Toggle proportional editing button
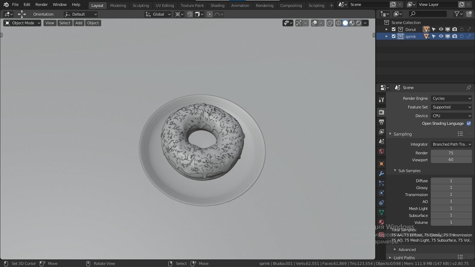Screen dimensions: 475x267 click(210, 14)
